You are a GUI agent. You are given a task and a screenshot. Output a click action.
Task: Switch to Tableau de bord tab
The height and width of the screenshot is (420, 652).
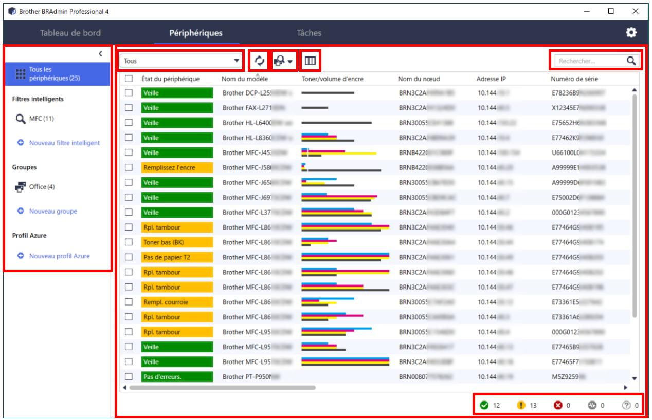coord(70,33)
